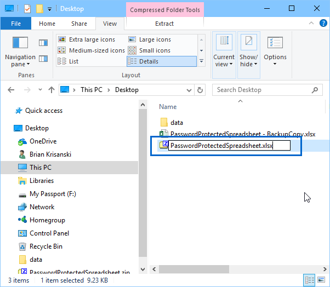Click navigation pane scroll-down arrow
The width and height of the screenshot is (330, 287).
tap(143, 269)
